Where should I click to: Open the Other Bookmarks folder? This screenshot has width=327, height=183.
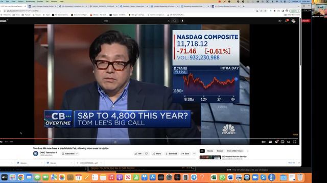coord(292,15)
